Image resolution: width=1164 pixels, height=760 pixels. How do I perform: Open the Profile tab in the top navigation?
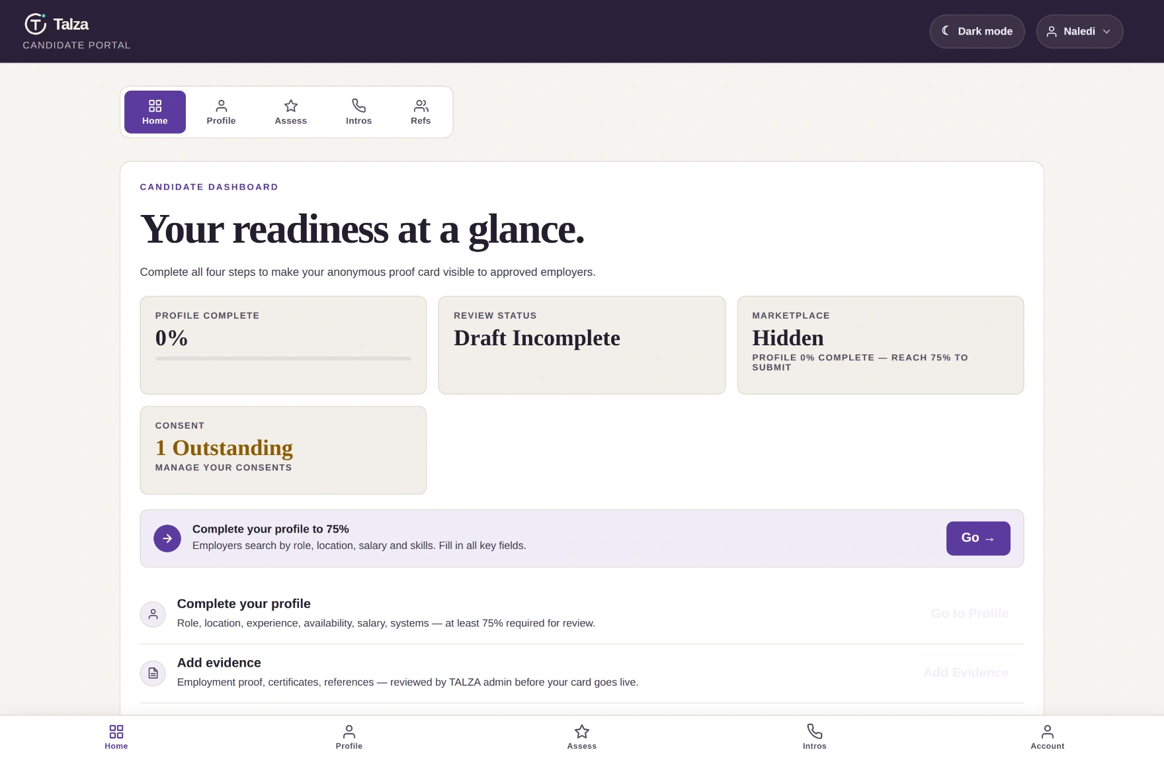[221, 112]
